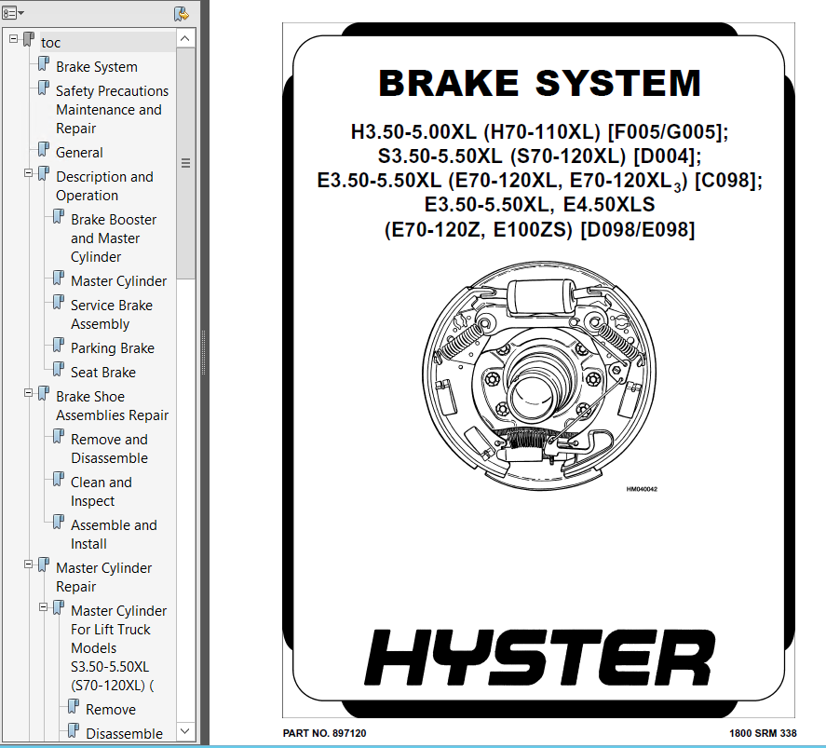
Task: Click the bookmarks panel scroll down arrow
Action: [x=185, y=731]
